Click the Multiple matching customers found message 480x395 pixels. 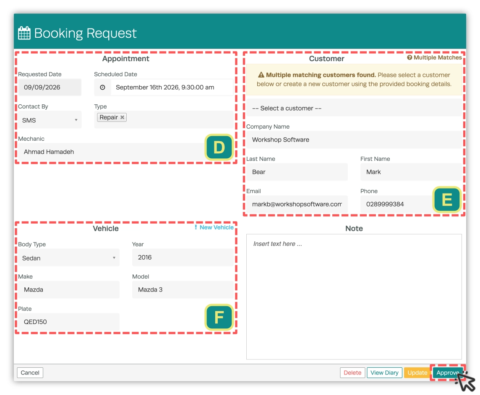pyautogui.click(x=354, y=80)
